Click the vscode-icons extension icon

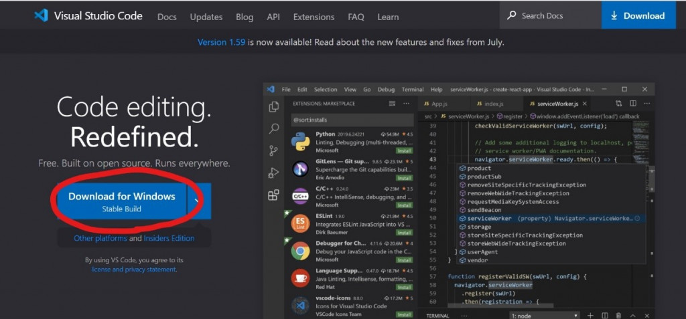coord(301,306)
